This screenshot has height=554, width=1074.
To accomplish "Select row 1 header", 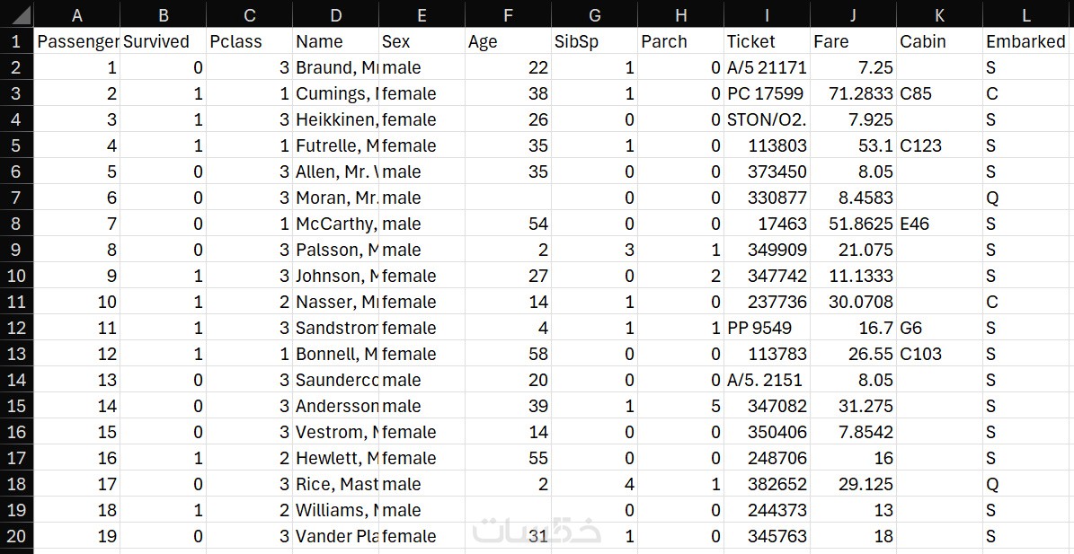I will click(16, 41).
